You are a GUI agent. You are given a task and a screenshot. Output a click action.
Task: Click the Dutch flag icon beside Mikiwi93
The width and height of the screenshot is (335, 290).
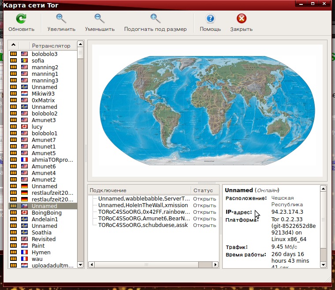click(x=24, y=93)
